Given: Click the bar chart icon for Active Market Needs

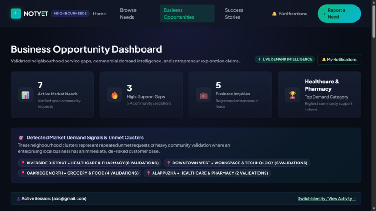Looking at the screenshot, I should coord(25,95).
